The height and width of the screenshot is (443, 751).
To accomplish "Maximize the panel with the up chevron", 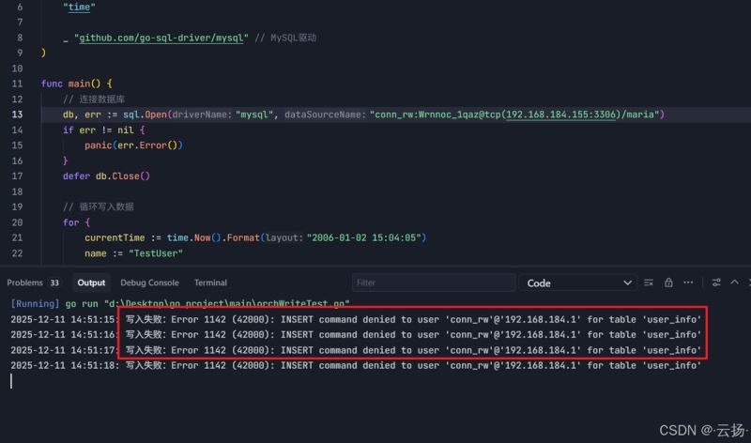I will 735,283.
